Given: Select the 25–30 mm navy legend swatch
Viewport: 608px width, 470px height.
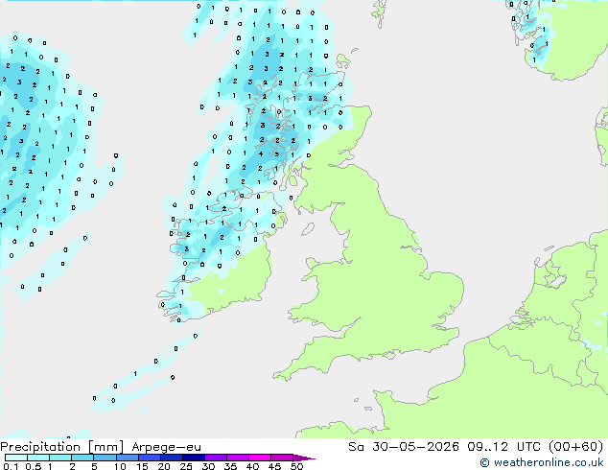Looking at the screenshot, I should pos(194,458).
